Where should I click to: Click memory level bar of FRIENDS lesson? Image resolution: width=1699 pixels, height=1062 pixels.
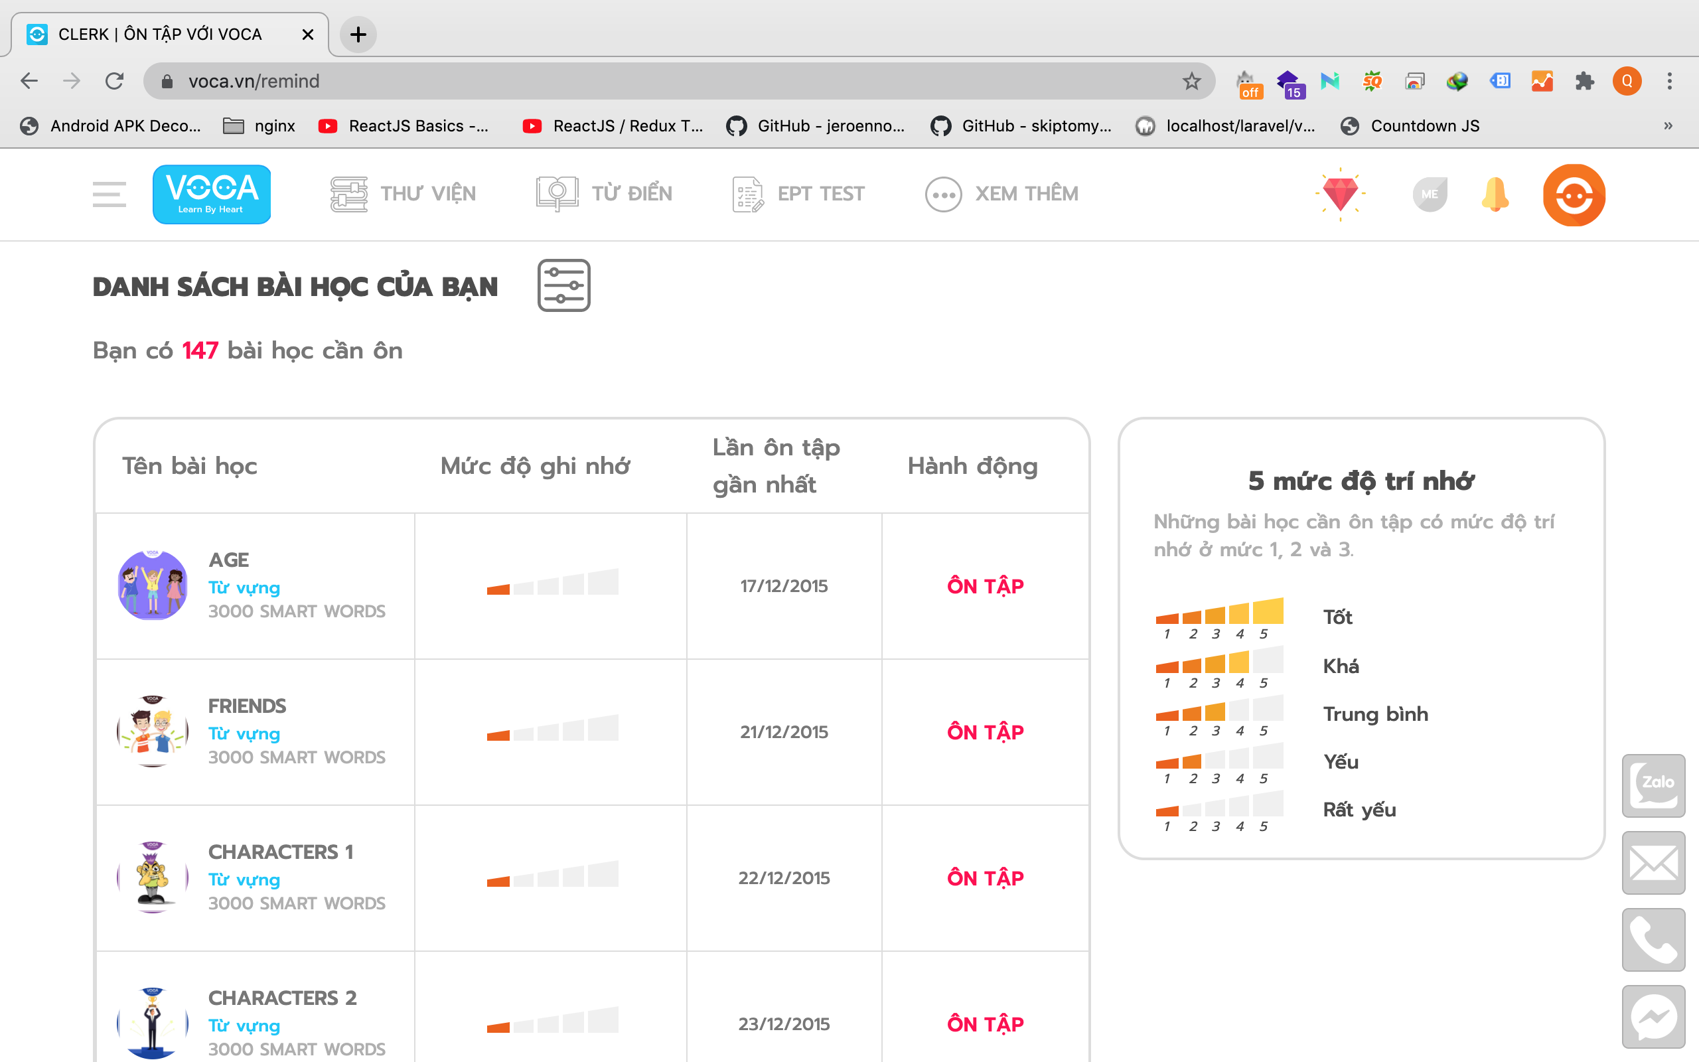pos(553,729)
